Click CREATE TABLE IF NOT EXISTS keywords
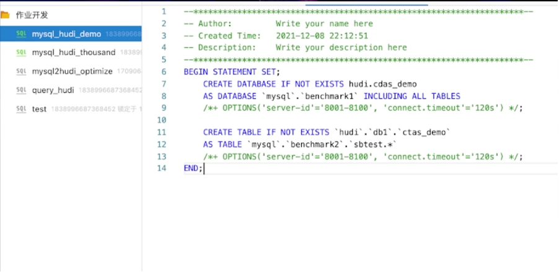Screen dimensions: 559x272 266,132
